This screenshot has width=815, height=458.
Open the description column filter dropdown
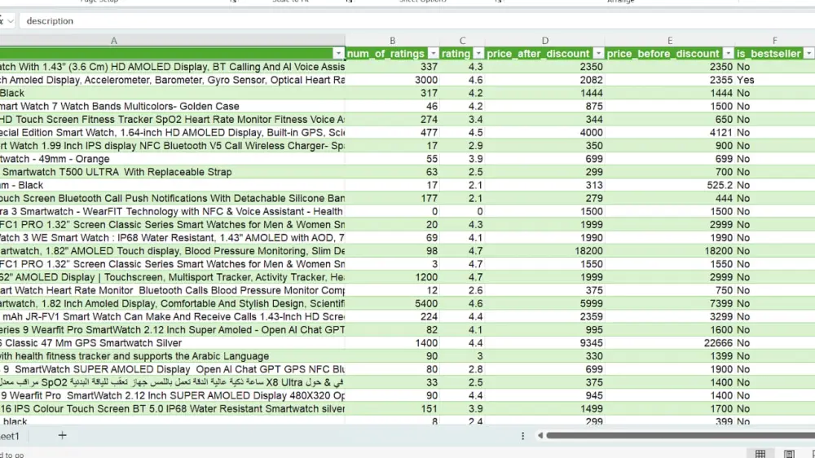point(338,54)
